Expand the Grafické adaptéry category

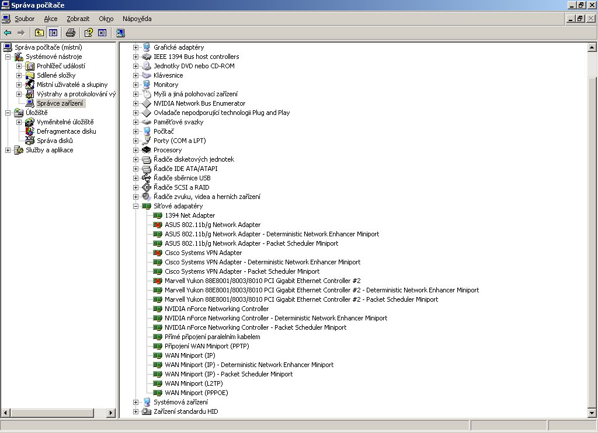[x=136, y=47]
